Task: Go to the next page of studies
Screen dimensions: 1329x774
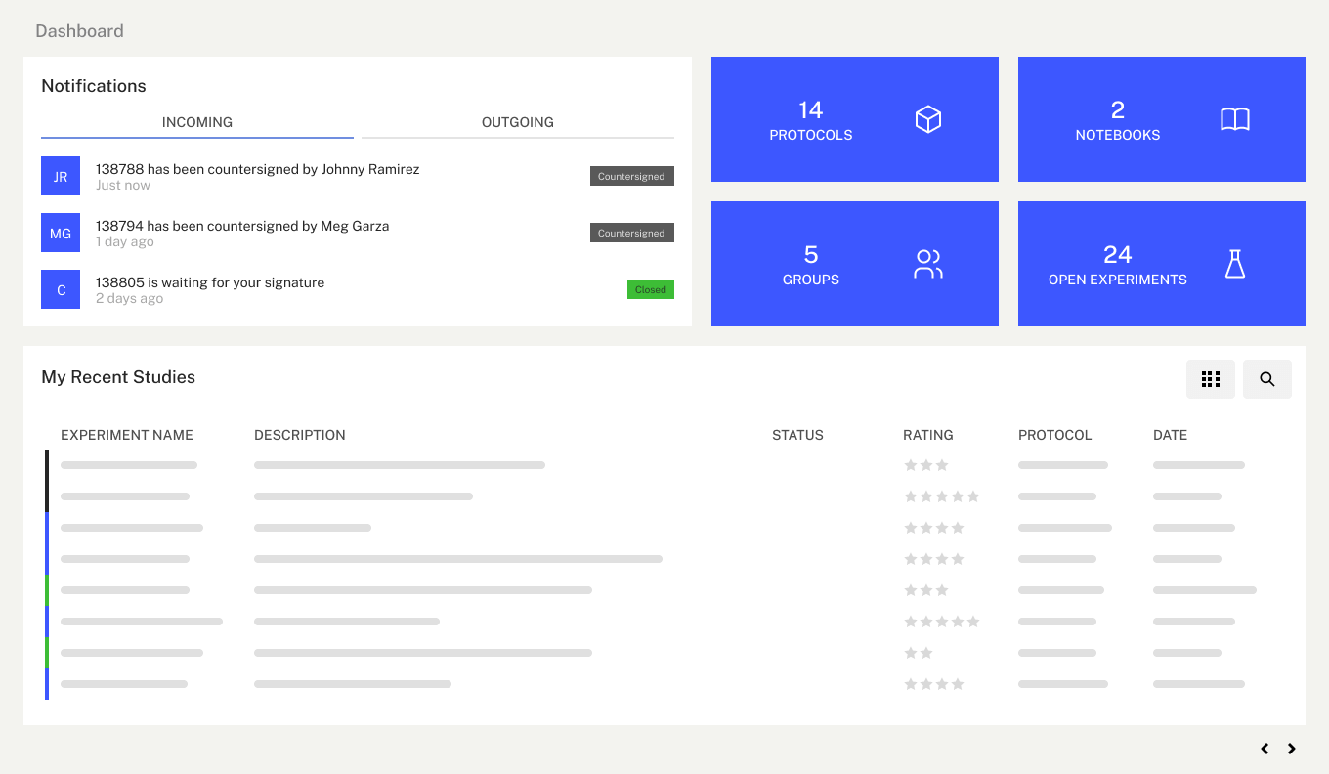Action: click(1292, 749)
